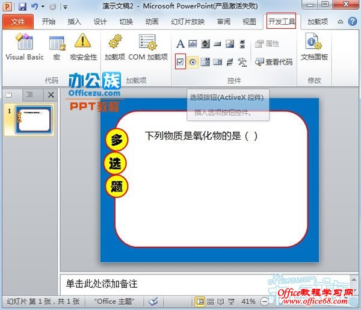Insert a Text Box ActiveX control
Image resolution: width=361 pixels, height=310 pixels.
(193, 44)
